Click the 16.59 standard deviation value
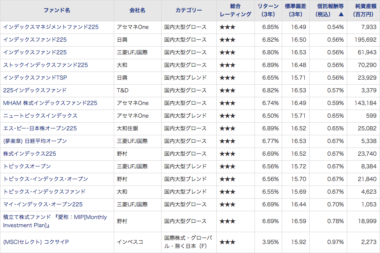The width and height of the screenshot is (380, 253). point(299,221)
